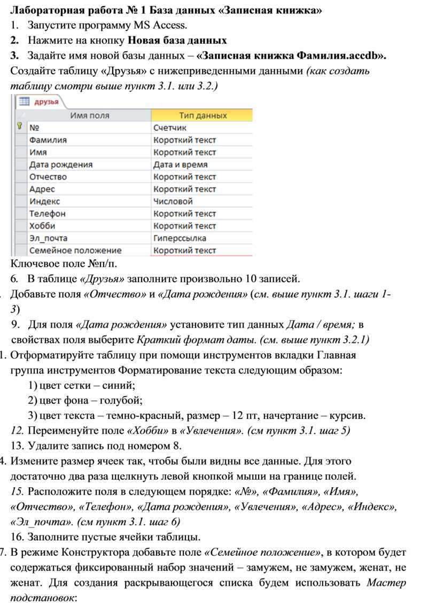Click the Имя поля column header
The height and width of the screenshot is (607, 436).
coord(89,115)
